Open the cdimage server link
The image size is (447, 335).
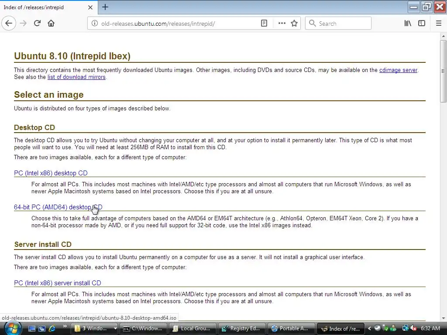[x=398, y=70]
